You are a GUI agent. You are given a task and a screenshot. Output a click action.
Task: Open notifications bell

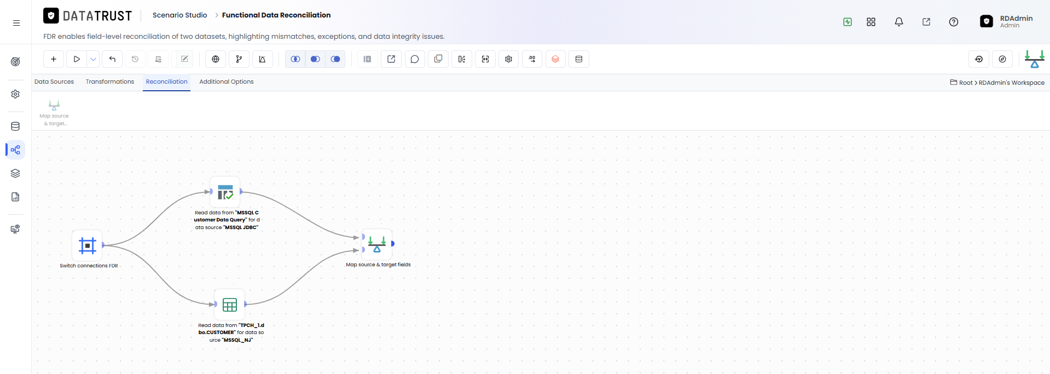pos(899,22)
